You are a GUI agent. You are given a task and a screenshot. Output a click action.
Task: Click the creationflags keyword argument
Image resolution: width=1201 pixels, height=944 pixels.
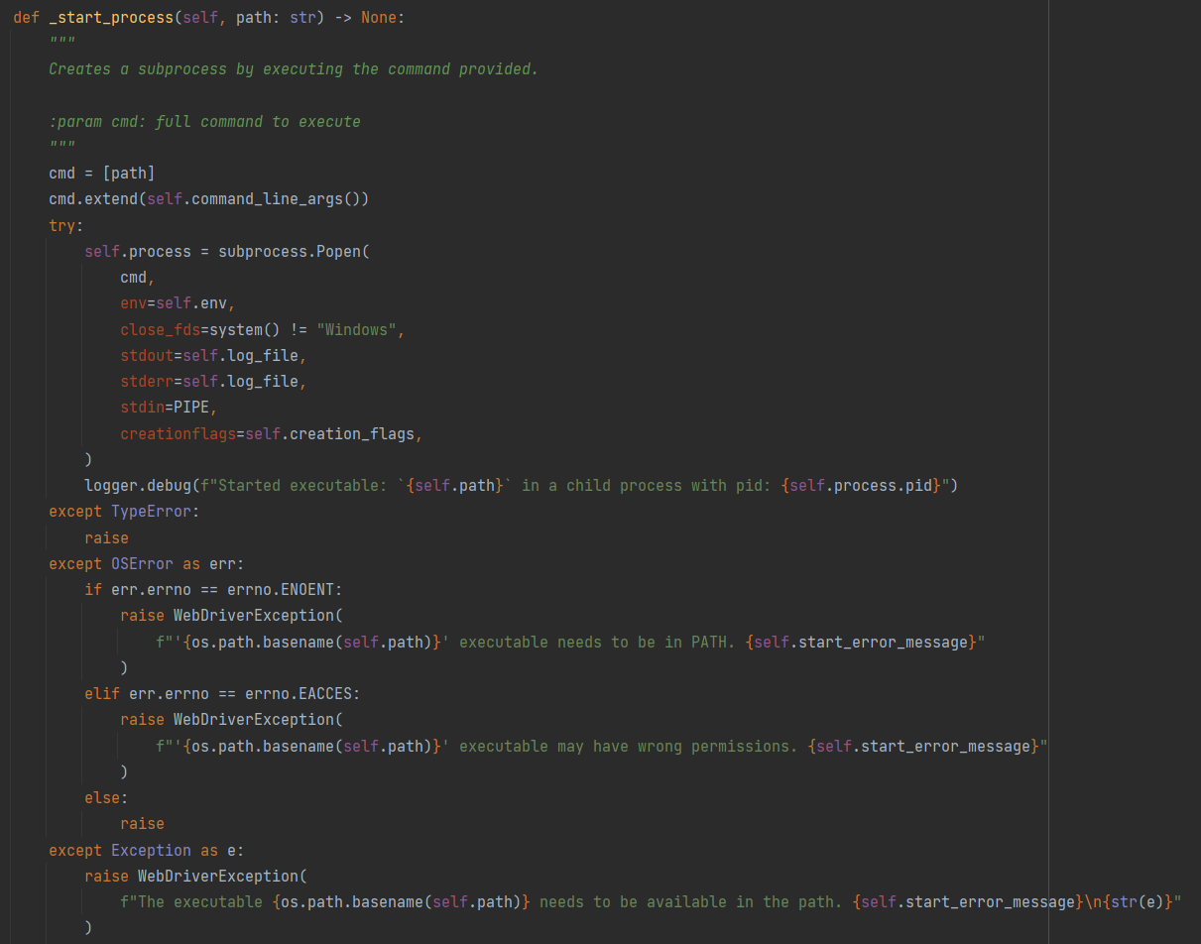coord(178,433)
